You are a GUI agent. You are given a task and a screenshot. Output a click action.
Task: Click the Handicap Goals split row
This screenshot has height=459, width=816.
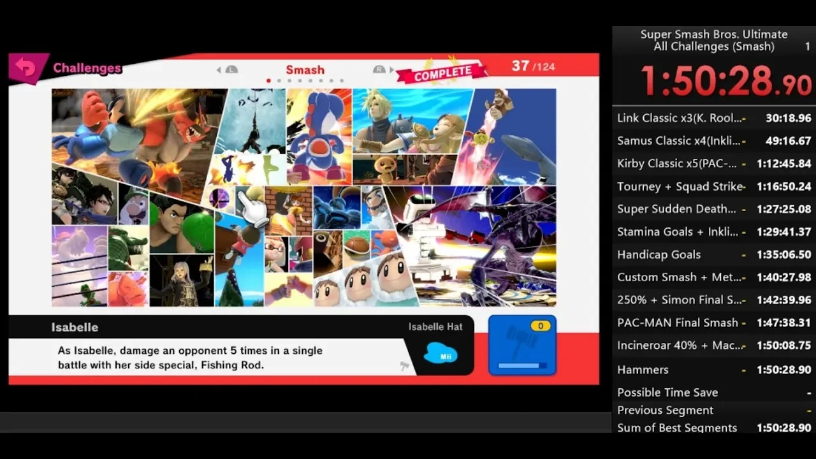[714, 254]
